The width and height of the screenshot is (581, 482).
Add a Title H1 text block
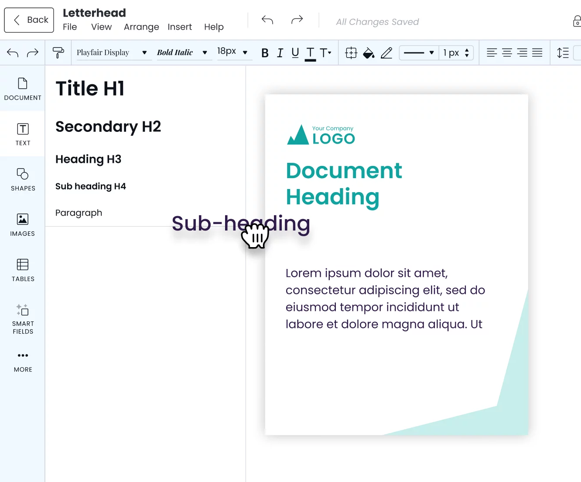(90, 89)
